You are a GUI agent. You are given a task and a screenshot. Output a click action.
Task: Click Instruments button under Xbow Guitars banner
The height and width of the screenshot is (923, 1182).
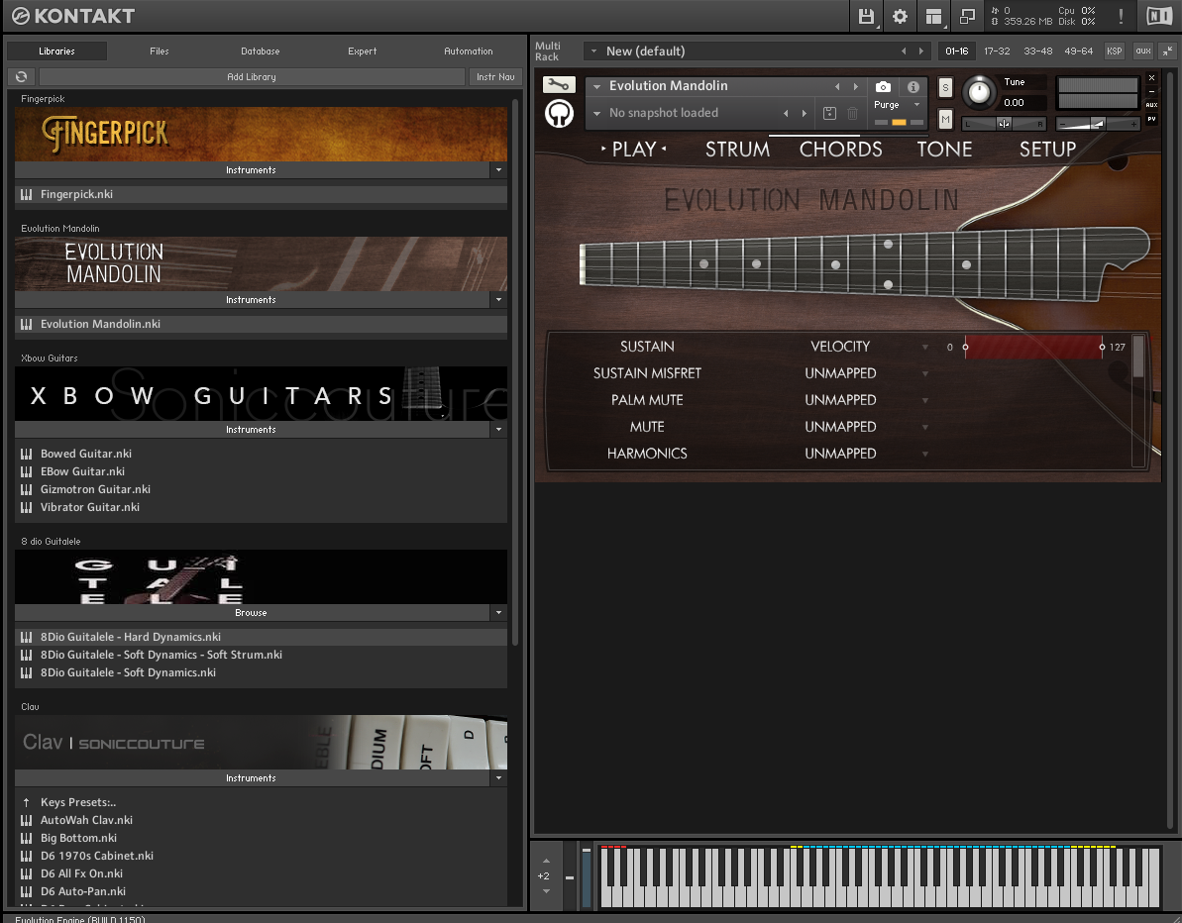[x=252, y=430]
